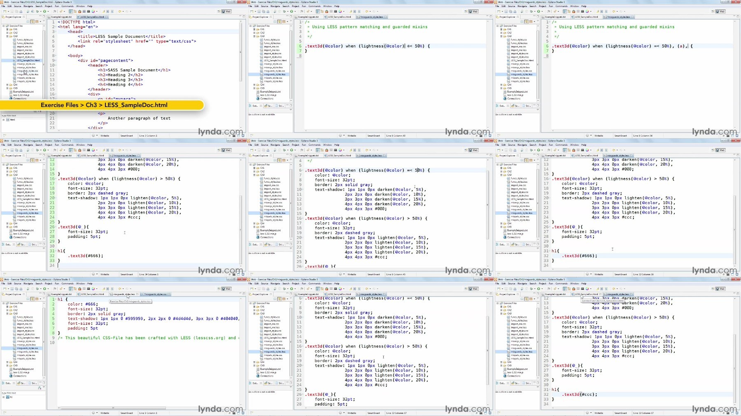Expand Ch4 folder in Line 6 Column 40 window

click(x=254, y=85)
